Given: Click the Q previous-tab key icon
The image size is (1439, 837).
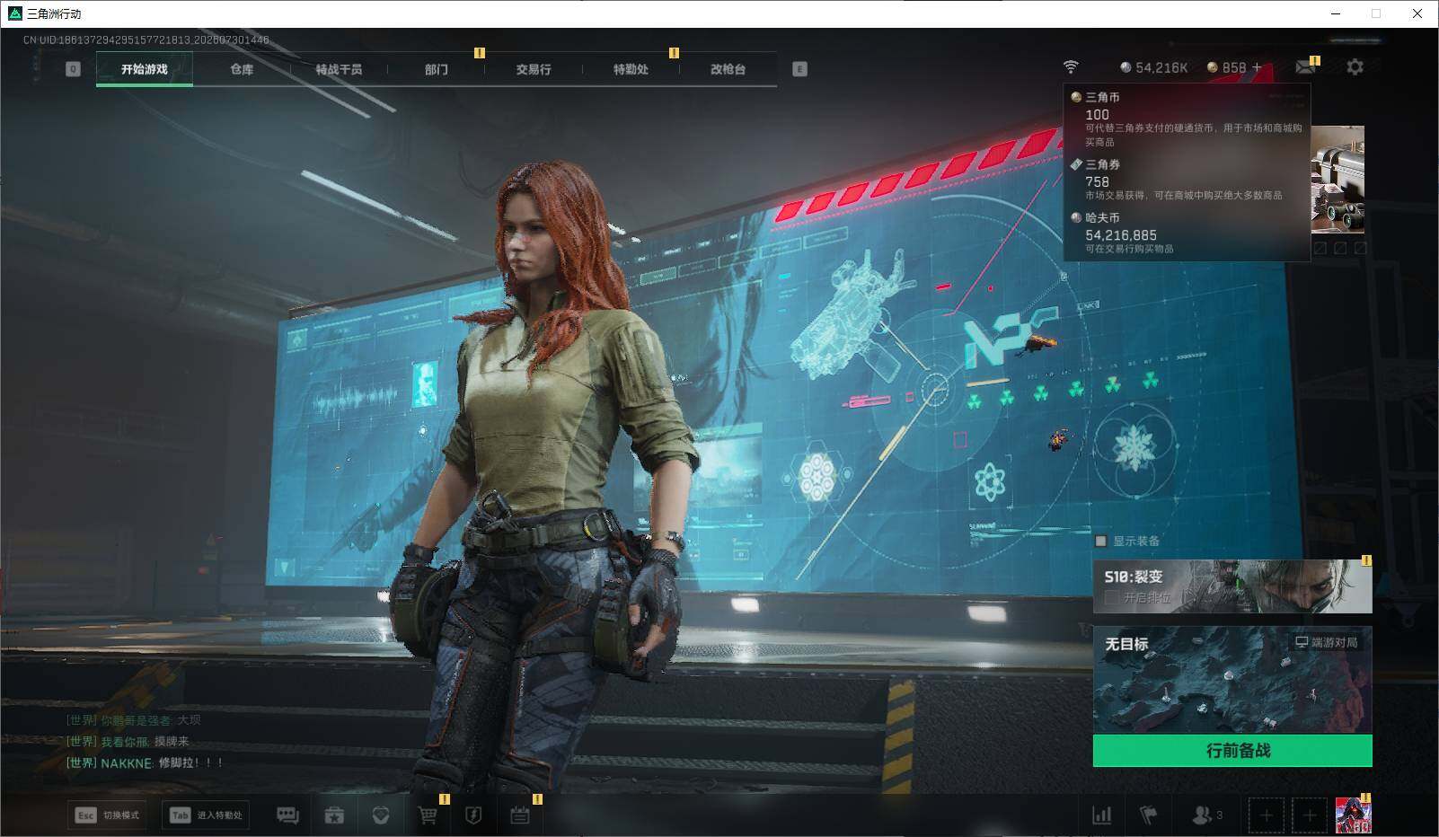Looking at the screenshot, I should 74,69.
